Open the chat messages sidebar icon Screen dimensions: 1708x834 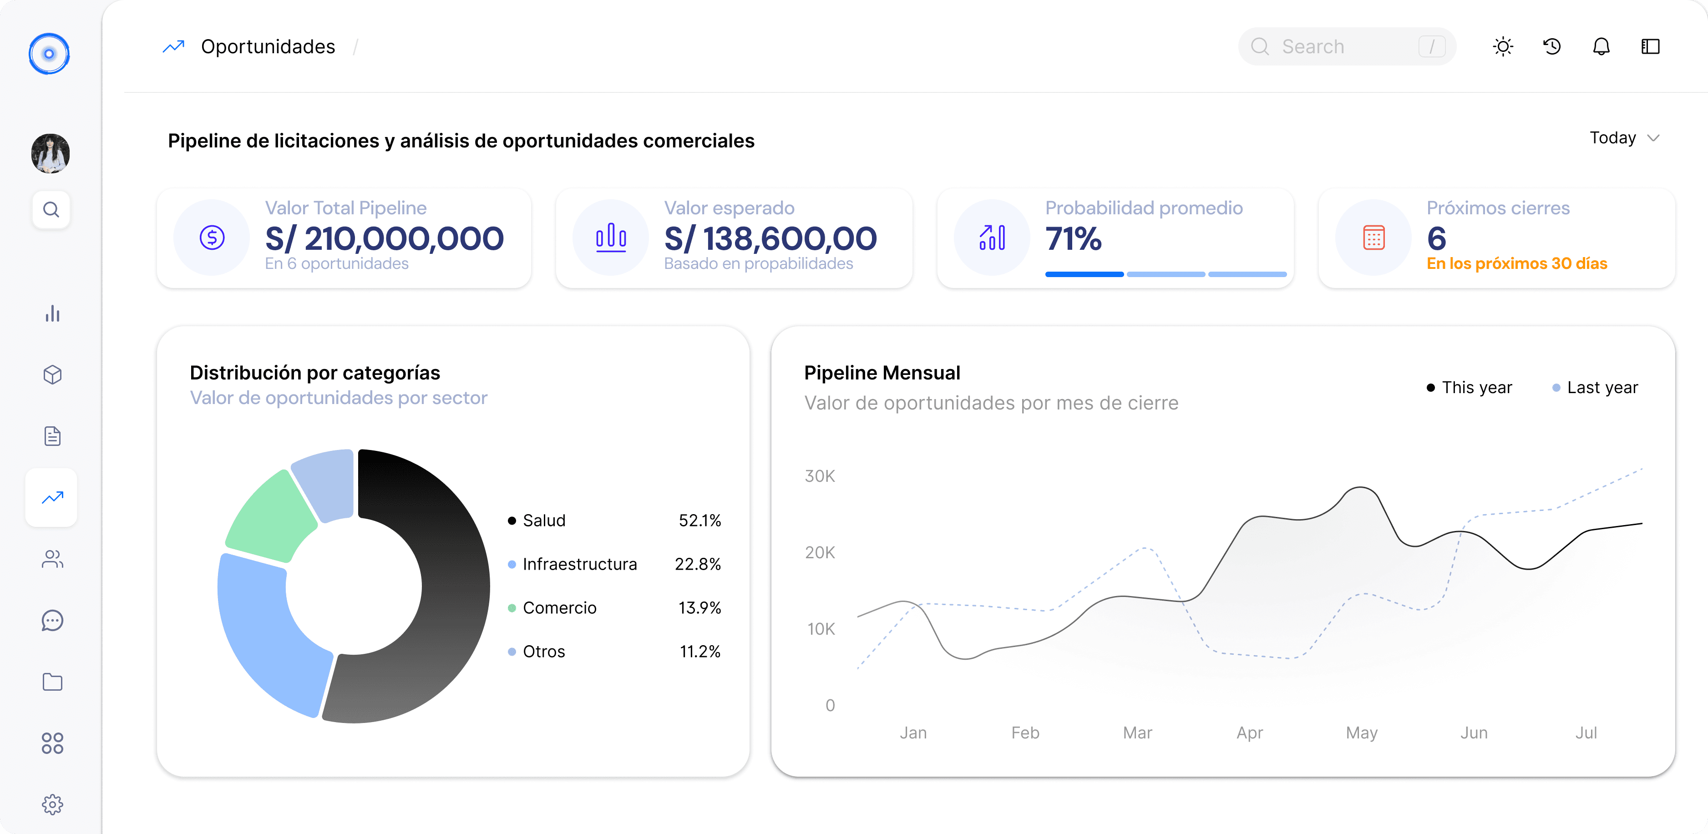52,621
